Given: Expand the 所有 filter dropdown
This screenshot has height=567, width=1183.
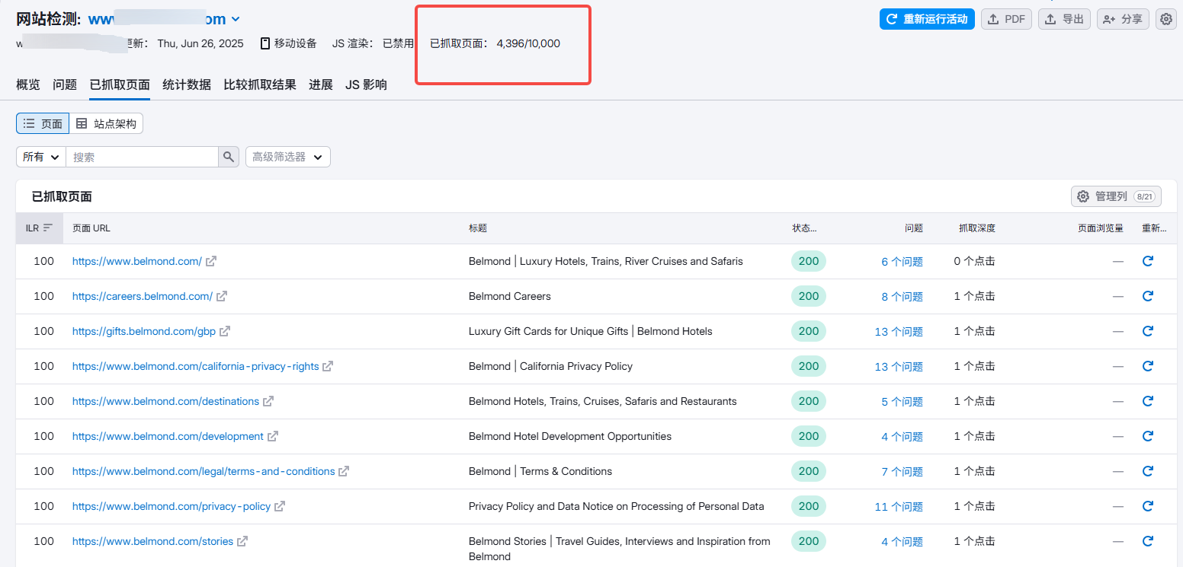Looking at the screenshot, I should pos(40,157).
